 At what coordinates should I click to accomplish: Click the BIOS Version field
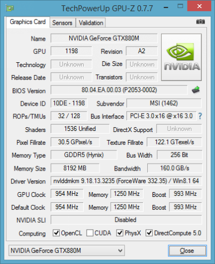pyautogui.click(x=119, y=90)
